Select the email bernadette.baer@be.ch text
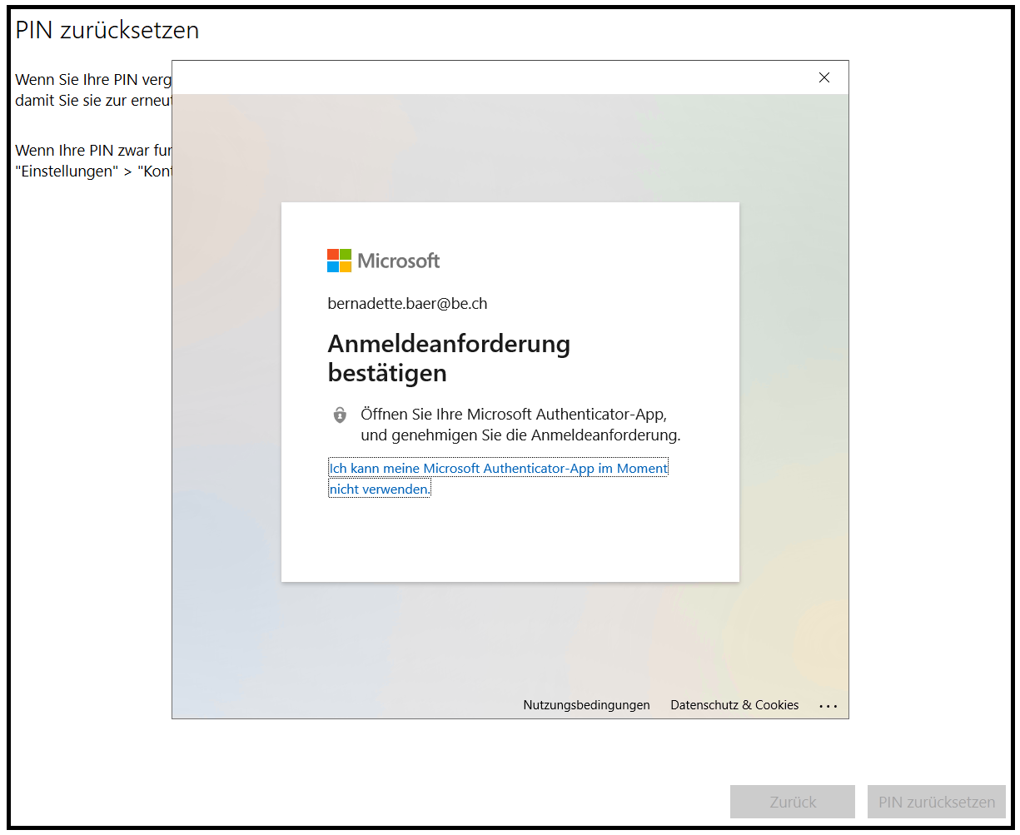Image resolution: width=1020 pixels, height=835 pixels. point(407,304)
